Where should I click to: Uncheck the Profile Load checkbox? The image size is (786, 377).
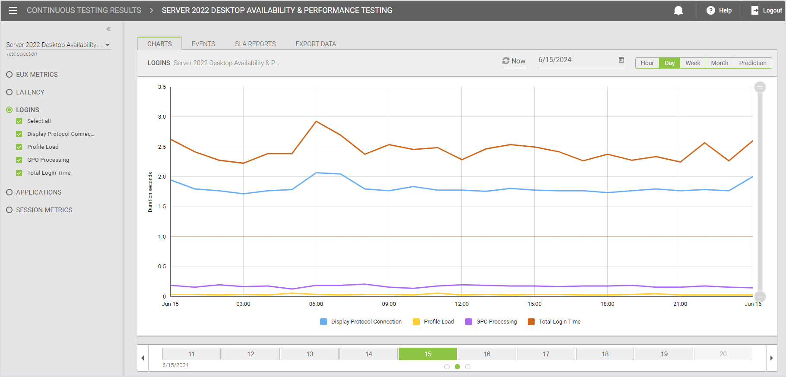(x=19, y=147)
